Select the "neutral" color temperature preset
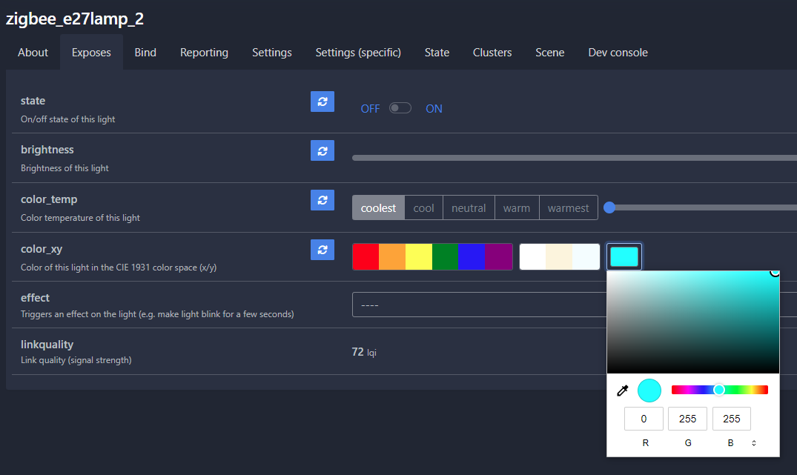The image size is (797, 475). pyautogui.click(x=469, y=207)
